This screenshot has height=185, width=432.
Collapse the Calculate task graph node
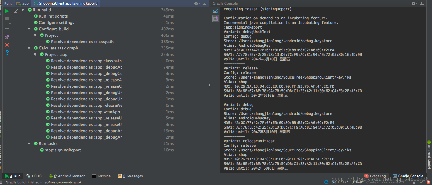click(x=29, y=48)
